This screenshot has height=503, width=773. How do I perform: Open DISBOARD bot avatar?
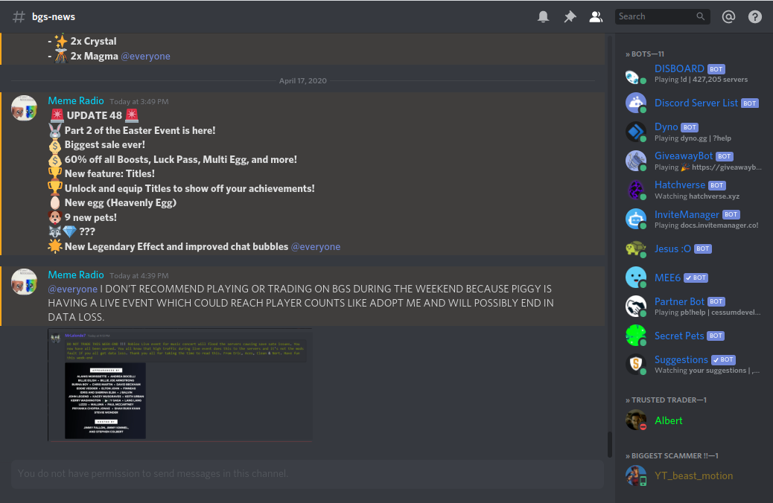point(635,74)
